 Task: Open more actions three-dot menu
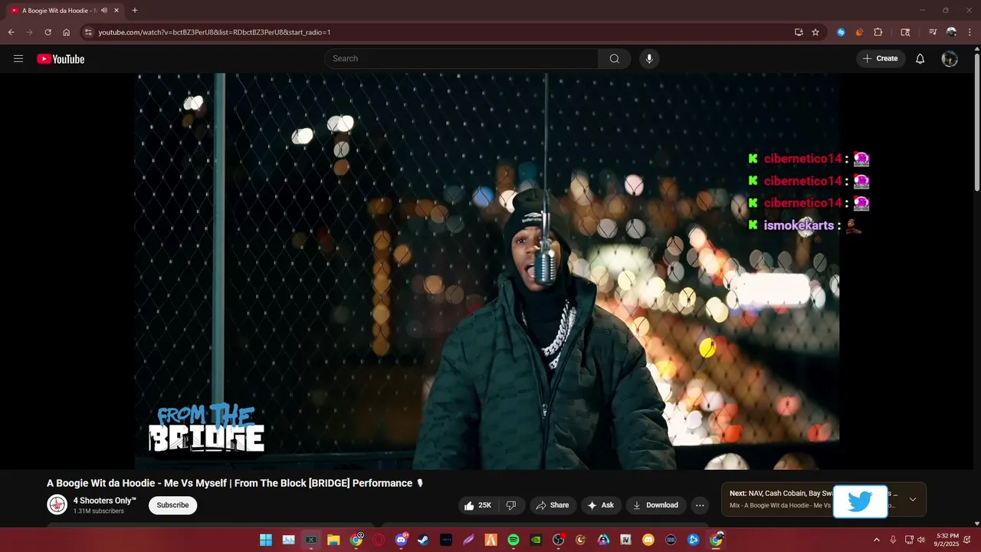[700, 505]
